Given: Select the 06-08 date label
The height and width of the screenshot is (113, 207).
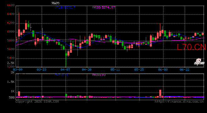Looking at the screenshot, I should click(x=163, y=69).
